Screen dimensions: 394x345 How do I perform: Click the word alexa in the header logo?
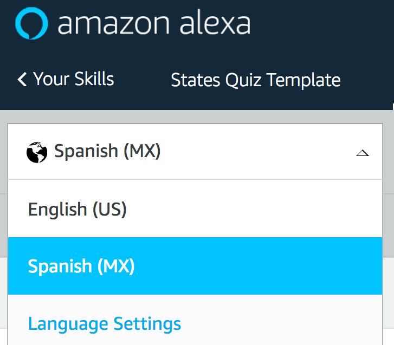[215, 23]
